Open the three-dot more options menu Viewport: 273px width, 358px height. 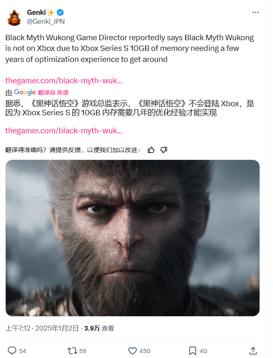point(255,13)
